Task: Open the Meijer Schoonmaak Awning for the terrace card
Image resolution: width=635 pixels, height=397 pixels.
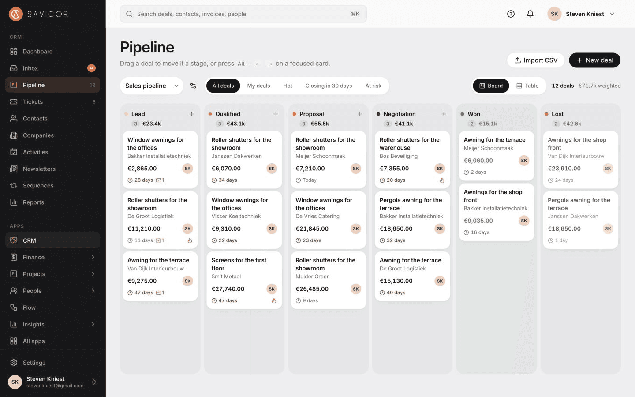Action: point(496,156)
